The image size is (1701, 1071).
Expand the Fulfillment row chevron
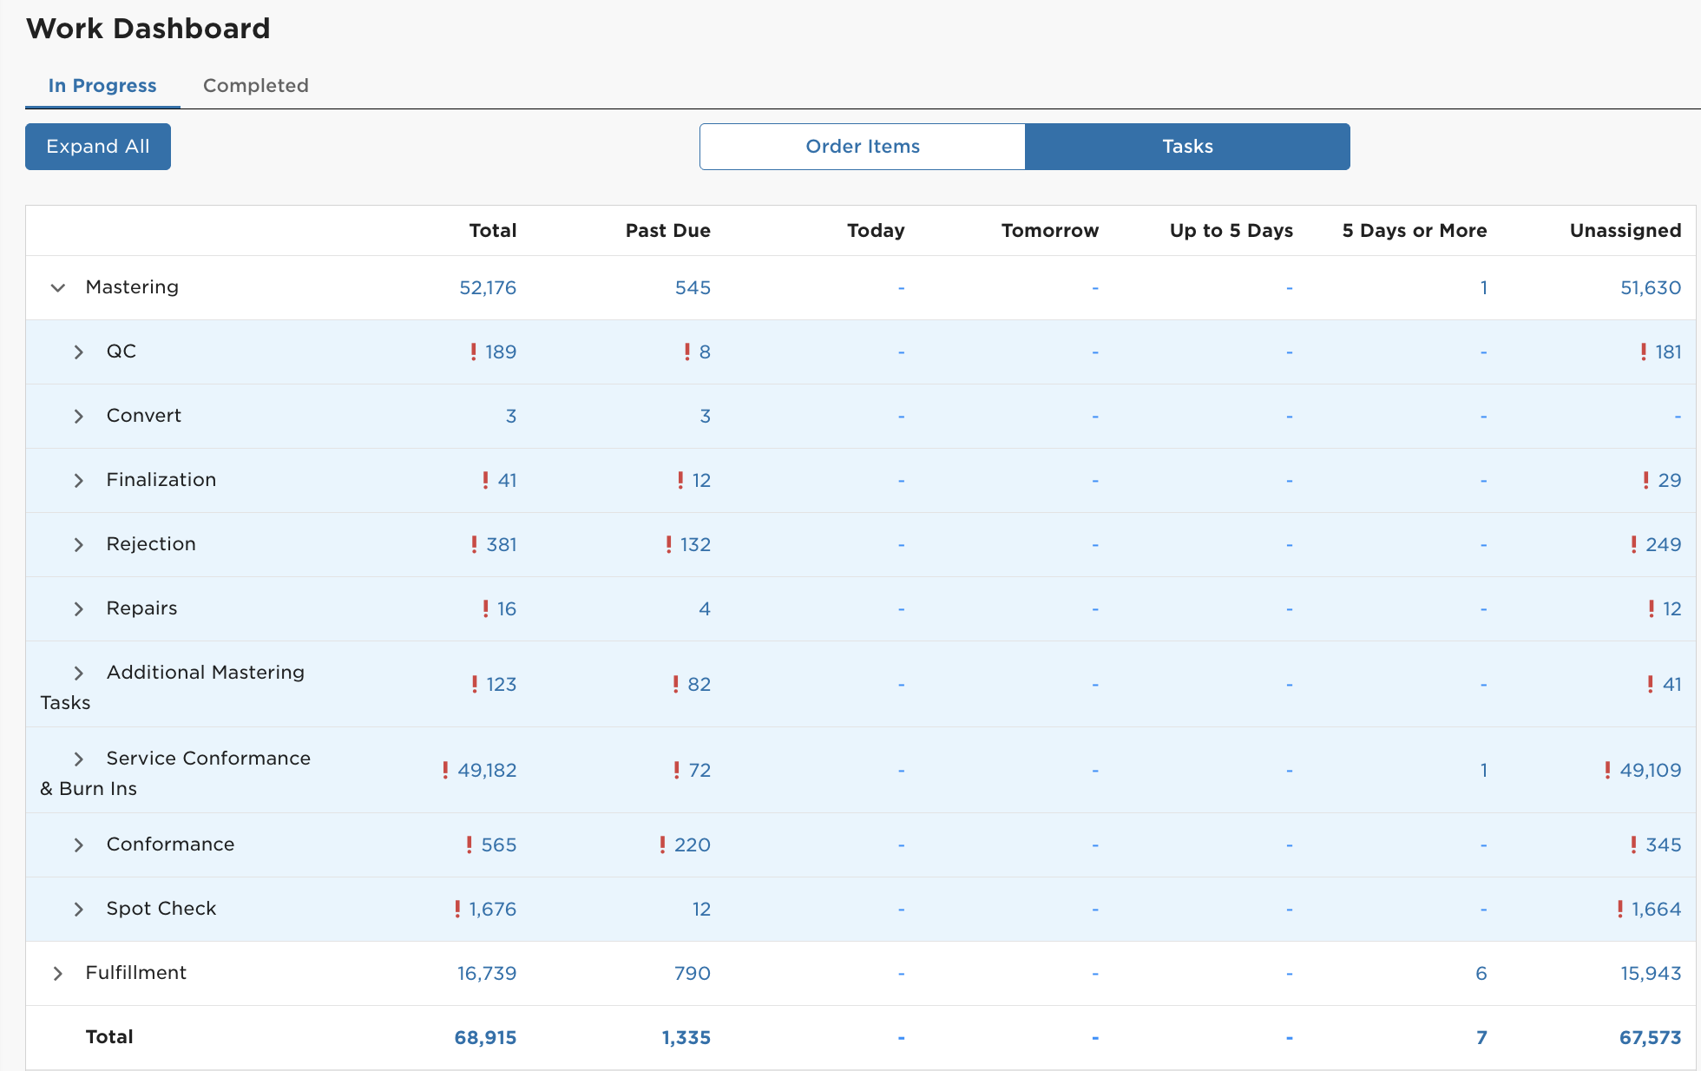tap(57, 973)
